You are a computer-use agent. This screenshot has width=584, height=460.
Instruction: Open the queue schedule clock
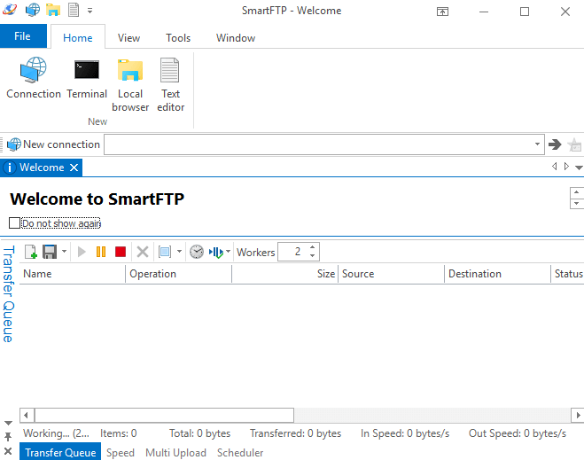[x=197, y=252]
